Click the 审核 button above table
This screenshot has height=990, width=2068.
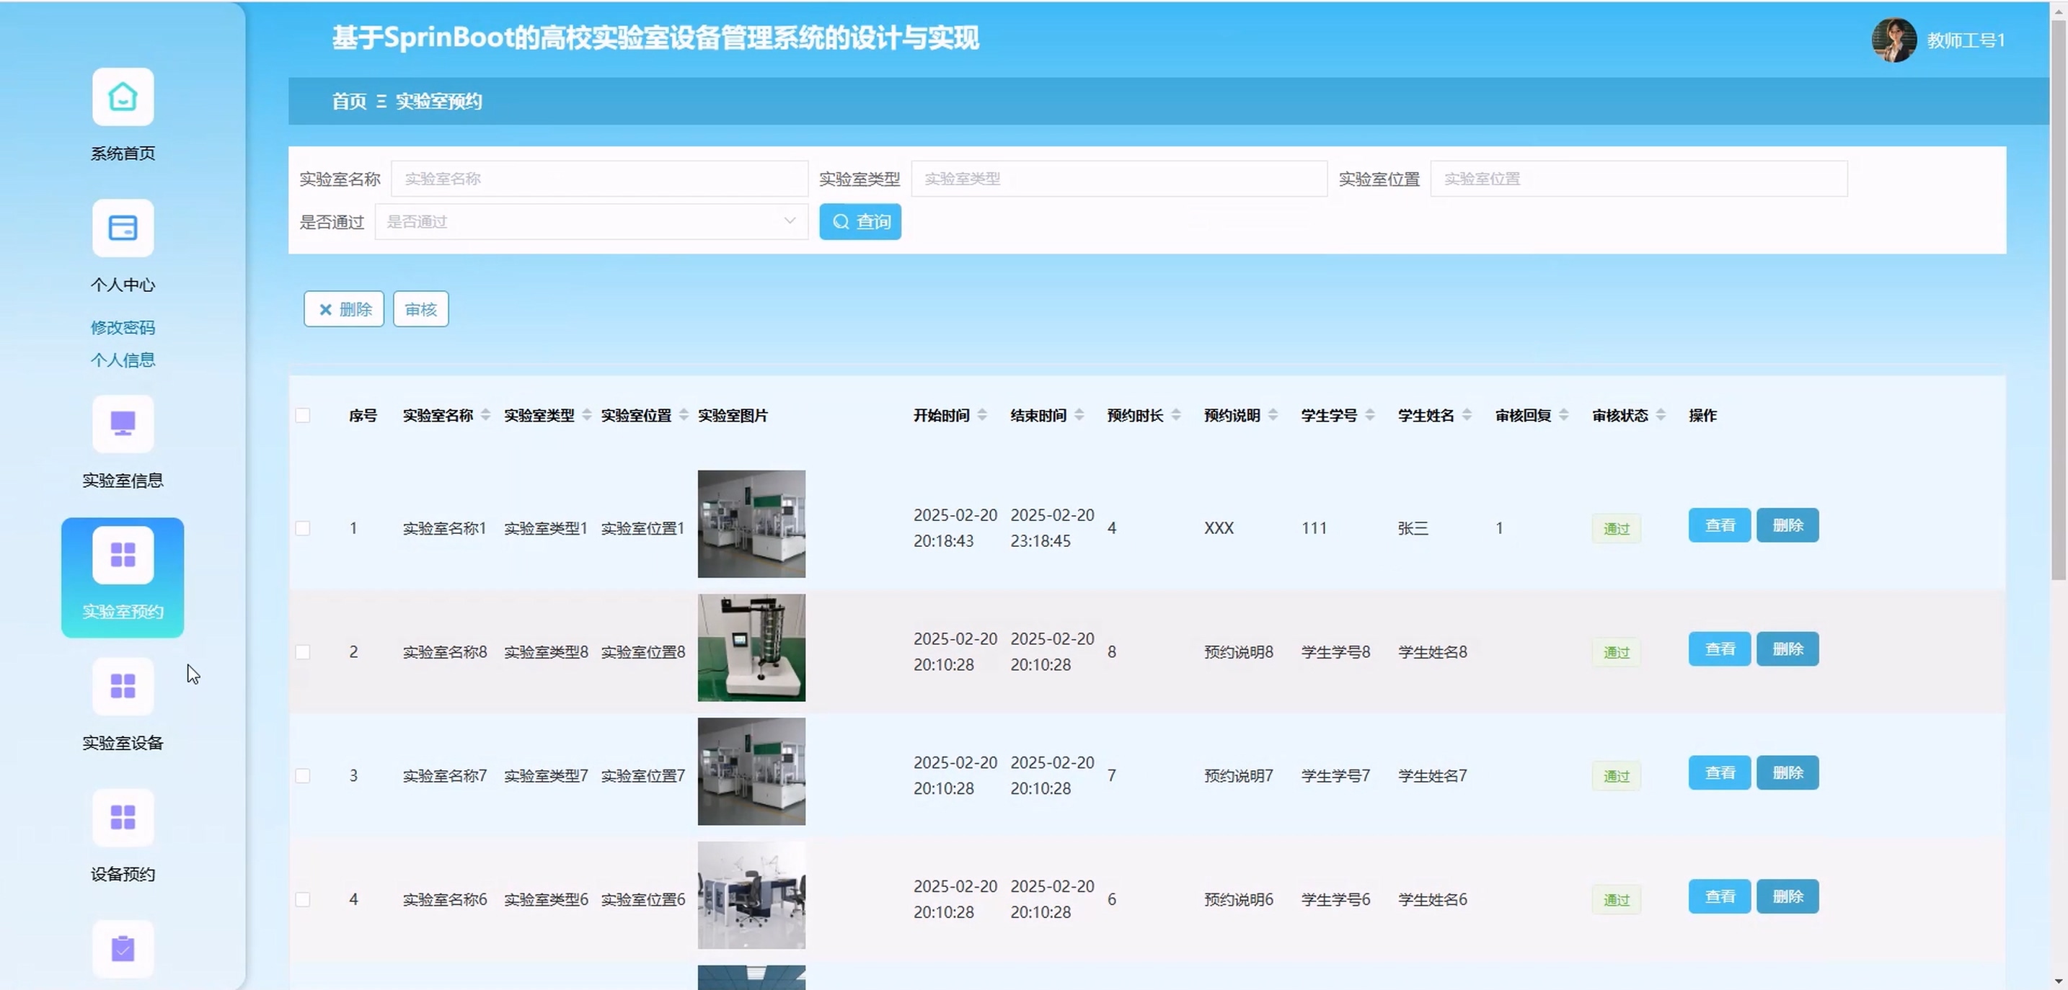(x=420, y=309)
